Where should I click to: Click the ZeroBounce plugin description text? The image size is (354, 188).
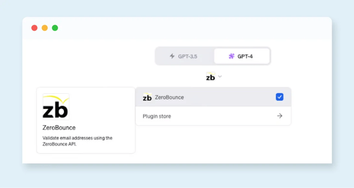coord(77,141)
